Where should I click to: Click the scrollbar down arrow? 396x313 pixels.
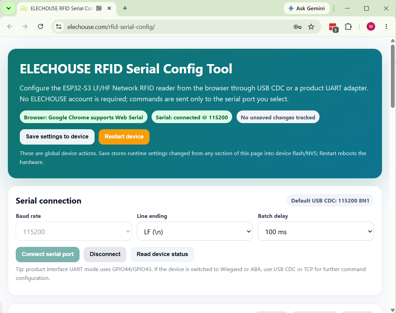(x=393, y=310)
